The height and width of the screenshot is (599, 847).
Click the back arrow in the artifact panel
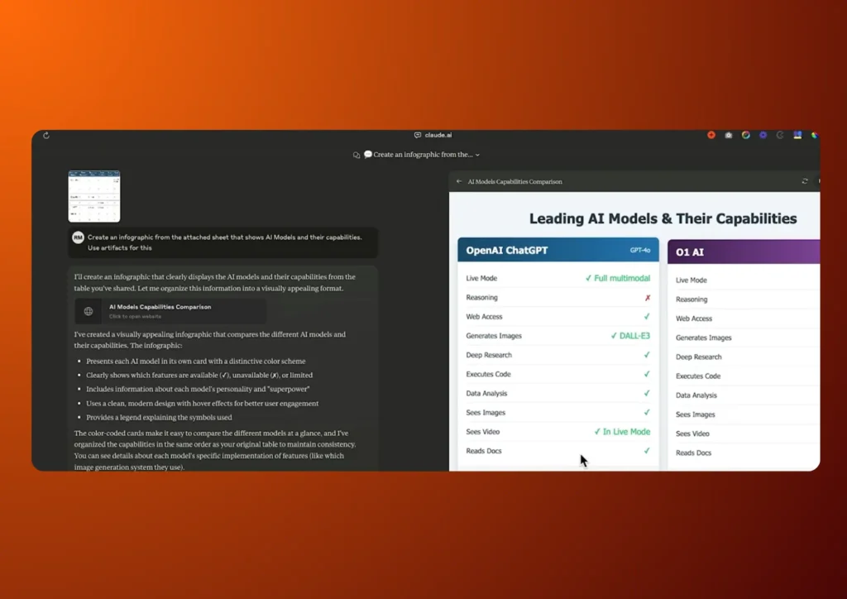[459, 181]
